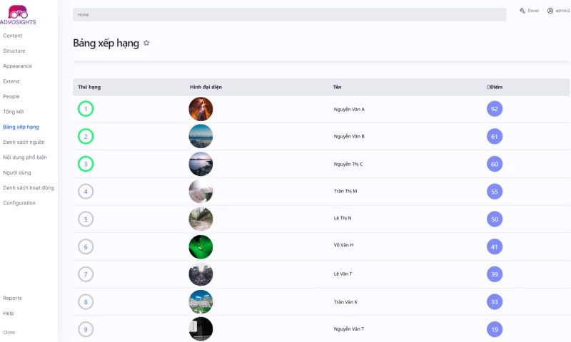571x342 pixels.
Task: Click the name Trần Văn K
Action: [345, 302]
